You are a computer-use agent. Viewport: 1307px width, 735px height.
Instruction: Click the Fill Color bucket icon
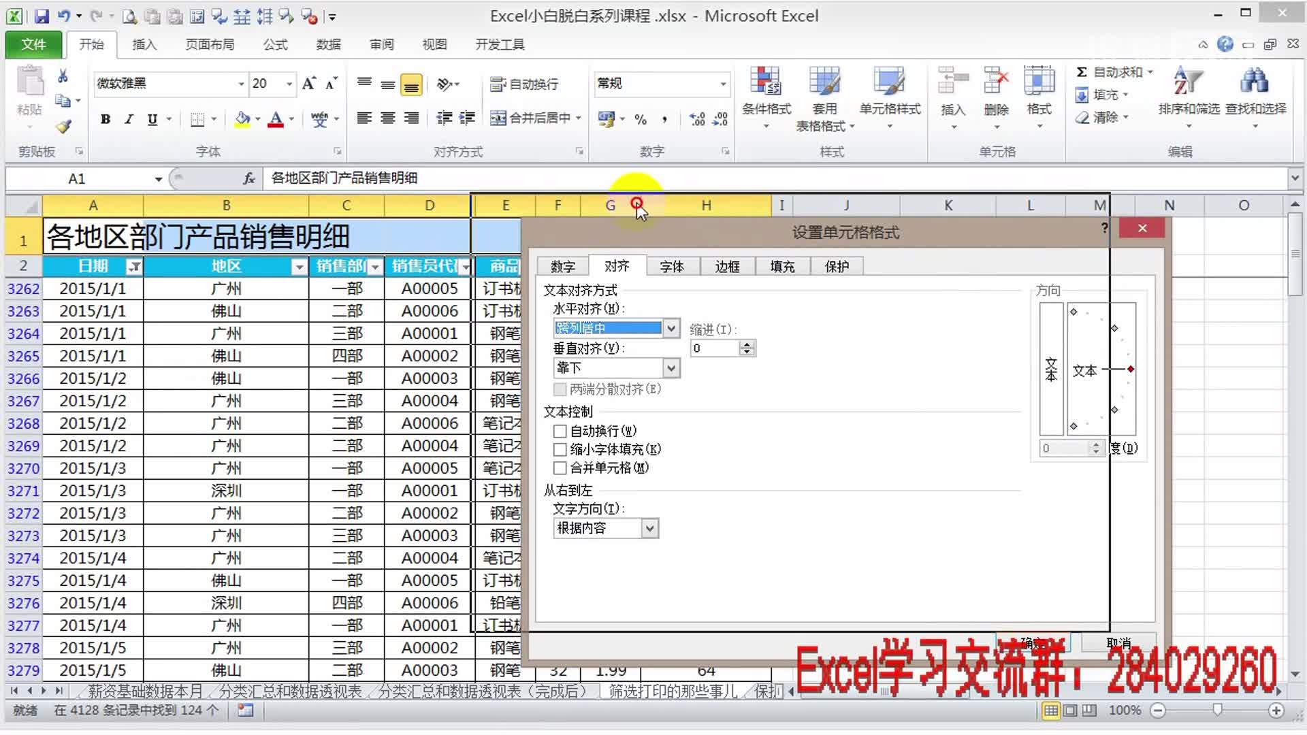pos(242,119)
